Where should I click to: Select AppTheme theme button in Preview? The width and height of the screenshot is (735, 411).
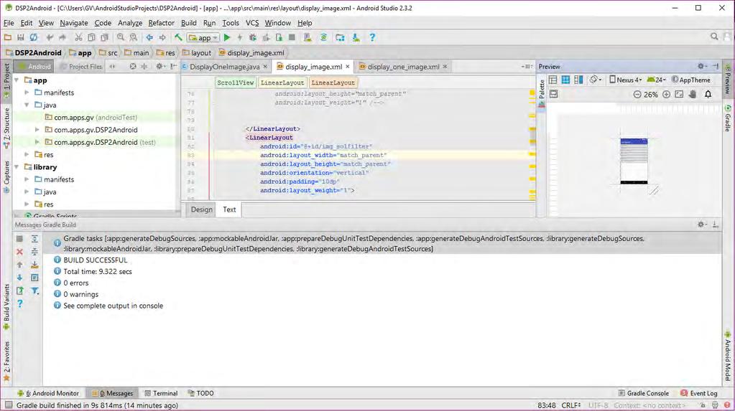click(691, 80)
